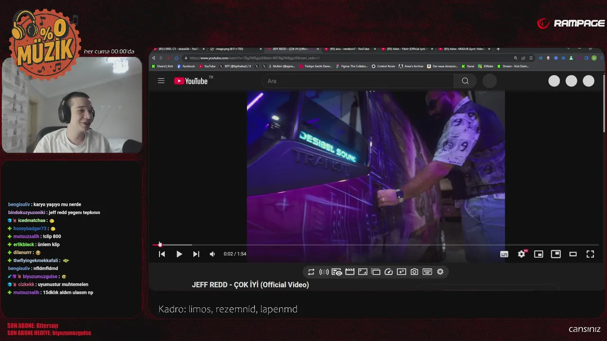Screen dimensions: 607x341
Task: Play the paused video
Action: coord(179,254)
